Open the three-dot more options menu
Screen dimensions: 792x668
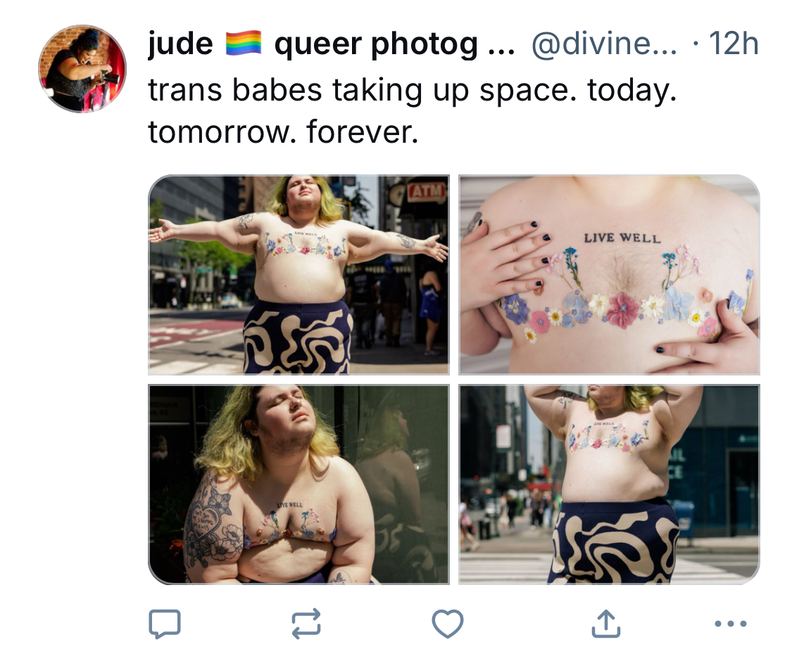[x=730, y=624]
